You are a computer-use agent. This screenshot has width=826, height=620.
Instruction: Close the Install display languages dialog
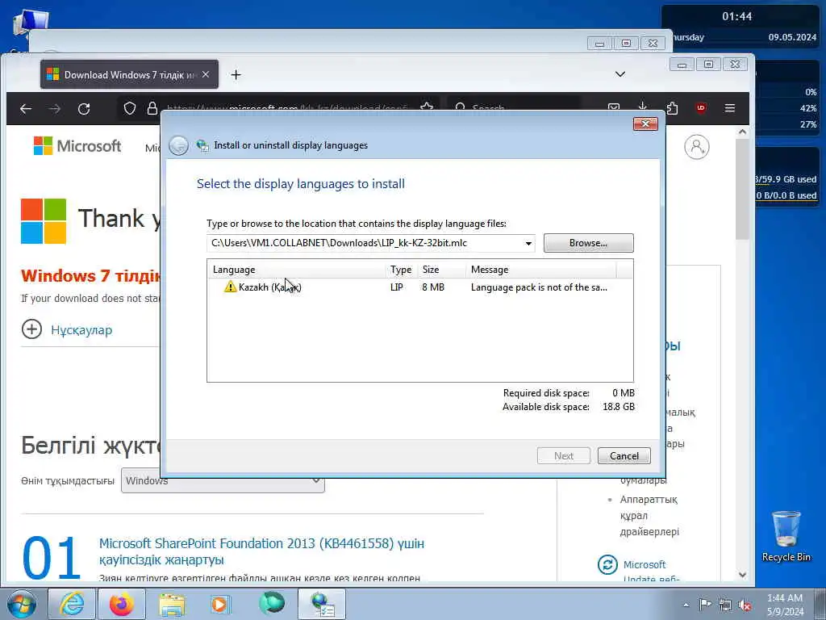[645, 124]
